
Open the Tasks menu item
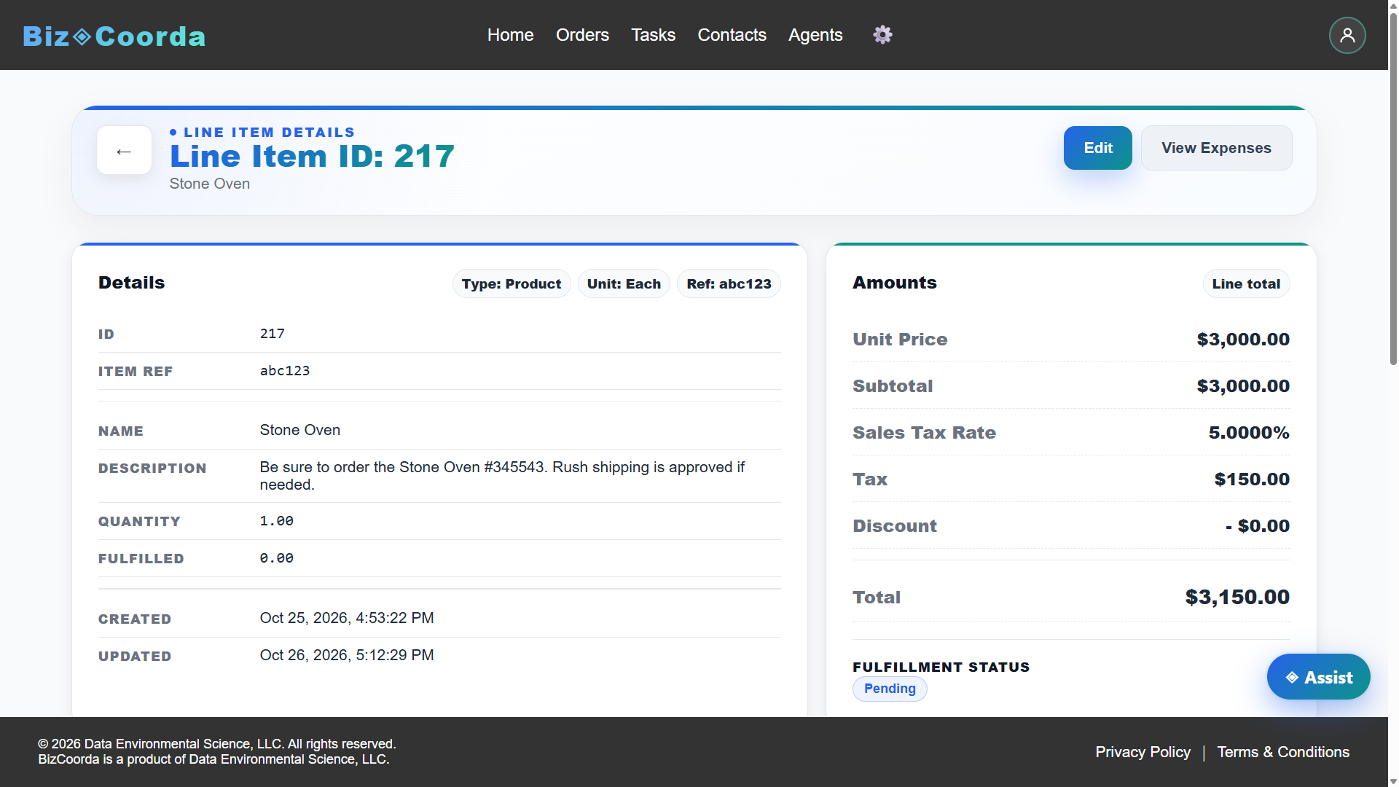(x=653, y=35)
